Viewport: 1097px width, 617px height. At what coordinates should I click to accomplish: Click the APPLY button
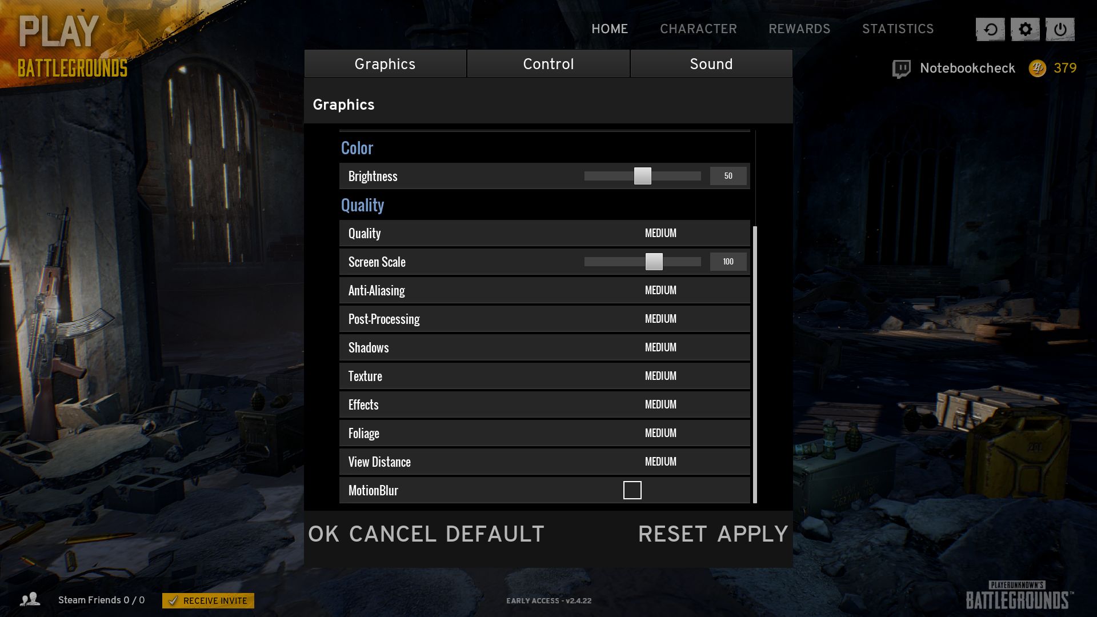(752, 534)
